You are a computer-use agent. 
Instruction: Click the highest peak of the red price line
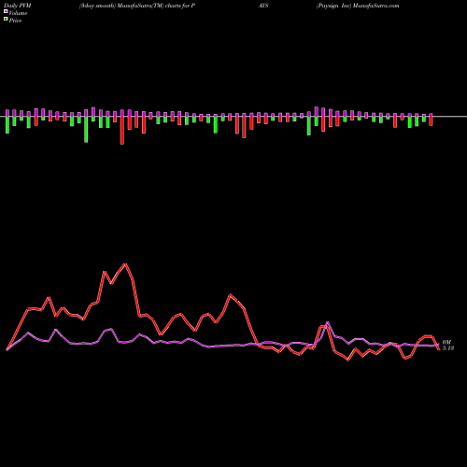click(125, 264)
